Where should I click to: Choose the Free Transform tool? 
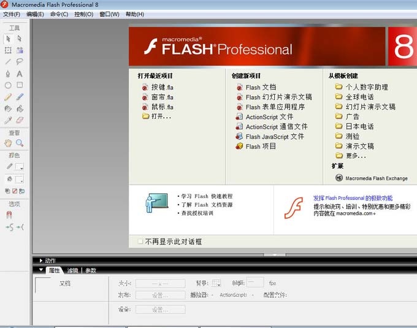point(8,50)
